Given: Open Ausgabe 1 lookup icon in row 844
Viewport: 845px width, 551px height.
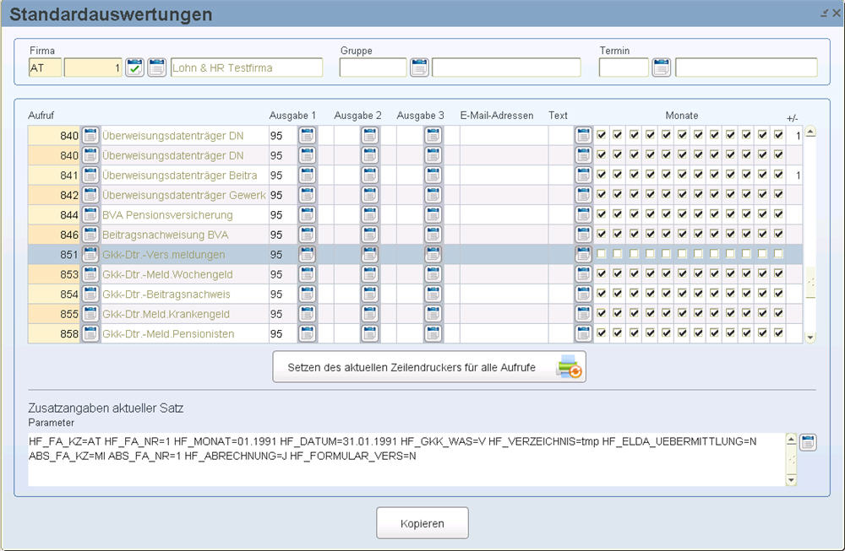Looking at the screenshot, I should [x=308, y=214].
